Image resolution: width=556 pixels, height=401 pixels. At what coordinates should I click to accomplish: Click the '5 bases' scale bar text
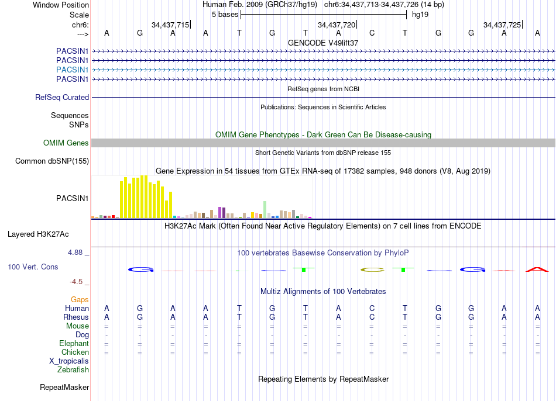pos(225,15)
